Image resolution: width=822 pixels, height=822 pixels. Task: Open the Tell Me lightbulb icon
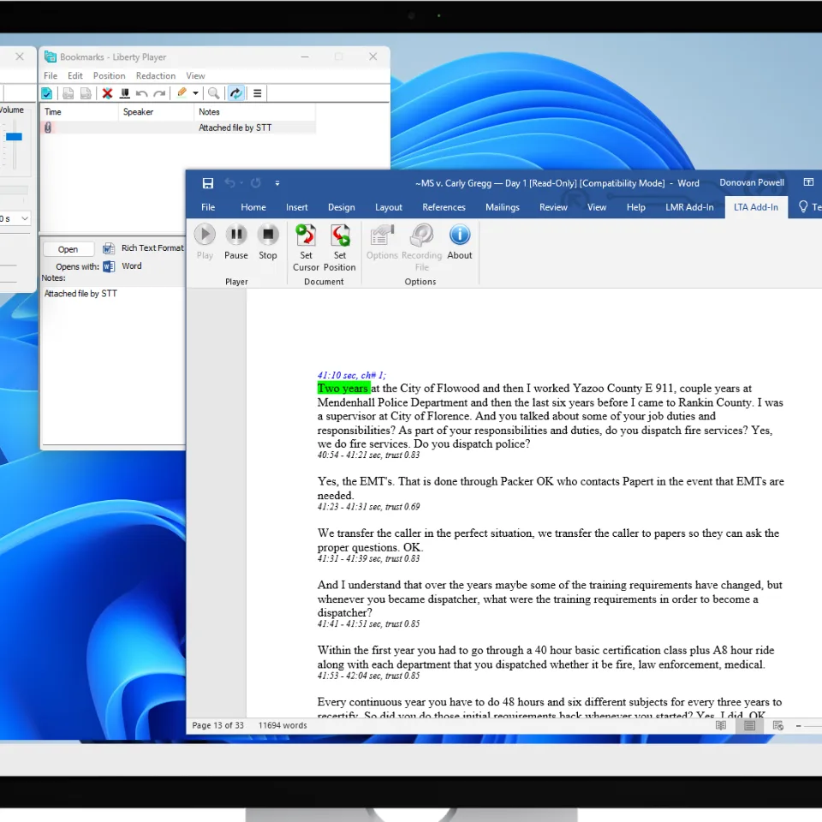pos(802,206)
